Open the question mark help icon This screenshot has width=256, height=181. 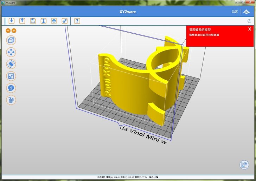77,21
